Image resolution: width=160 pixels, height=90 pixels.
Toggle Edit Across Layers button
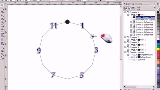(129, 8)
